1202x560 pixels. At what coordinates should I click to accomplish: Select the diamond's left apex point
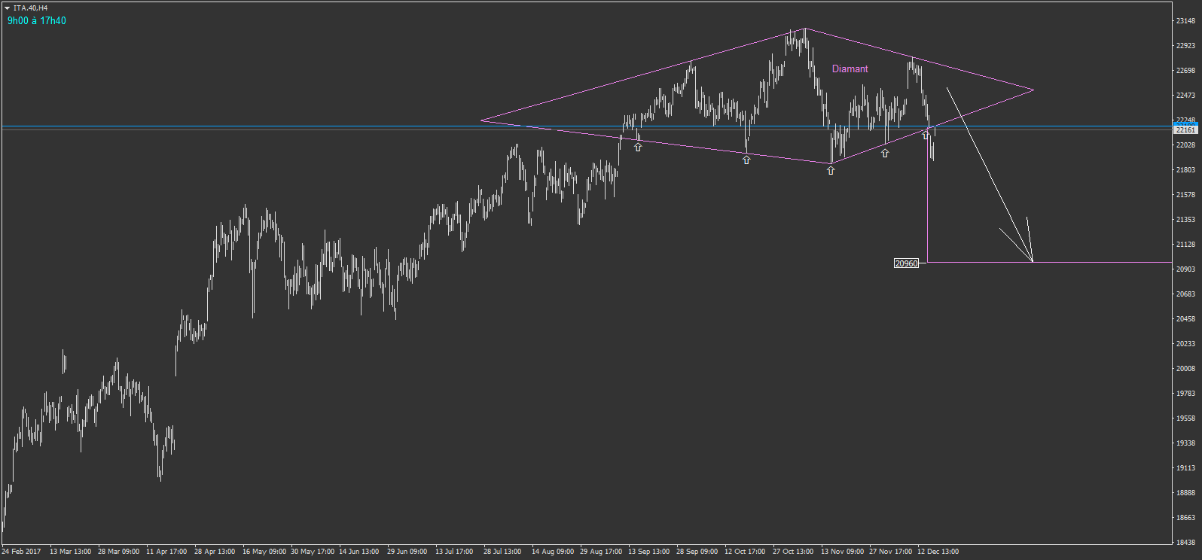pos(480,120)
